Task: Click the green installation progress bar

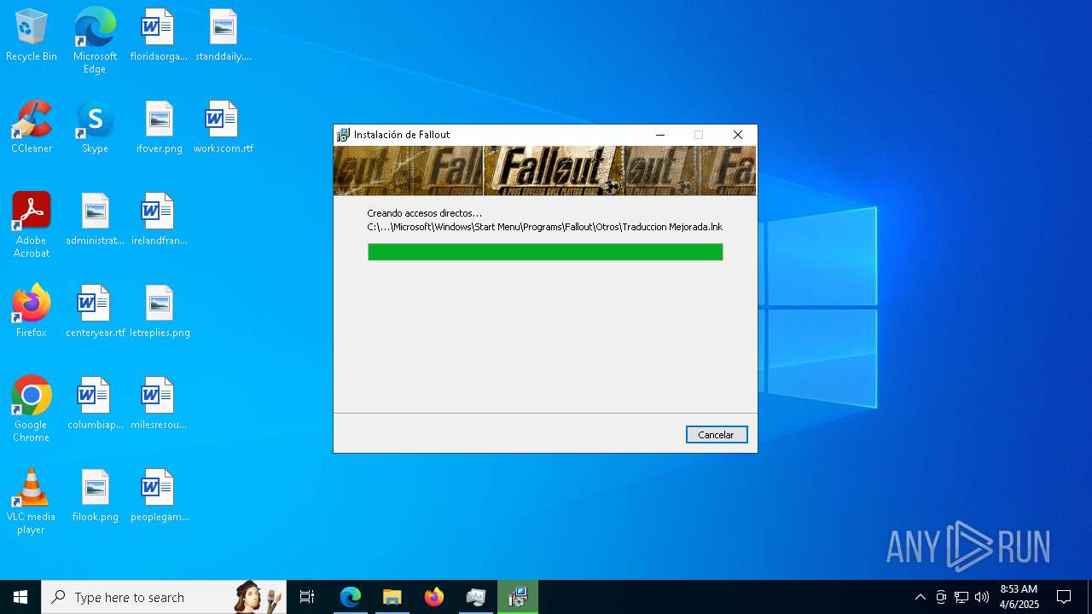Action: click(x=545, y=252)
